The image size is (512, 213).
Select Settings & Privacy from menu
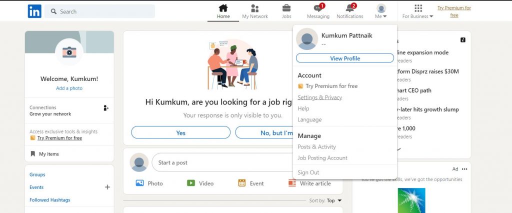click(319, 97)
